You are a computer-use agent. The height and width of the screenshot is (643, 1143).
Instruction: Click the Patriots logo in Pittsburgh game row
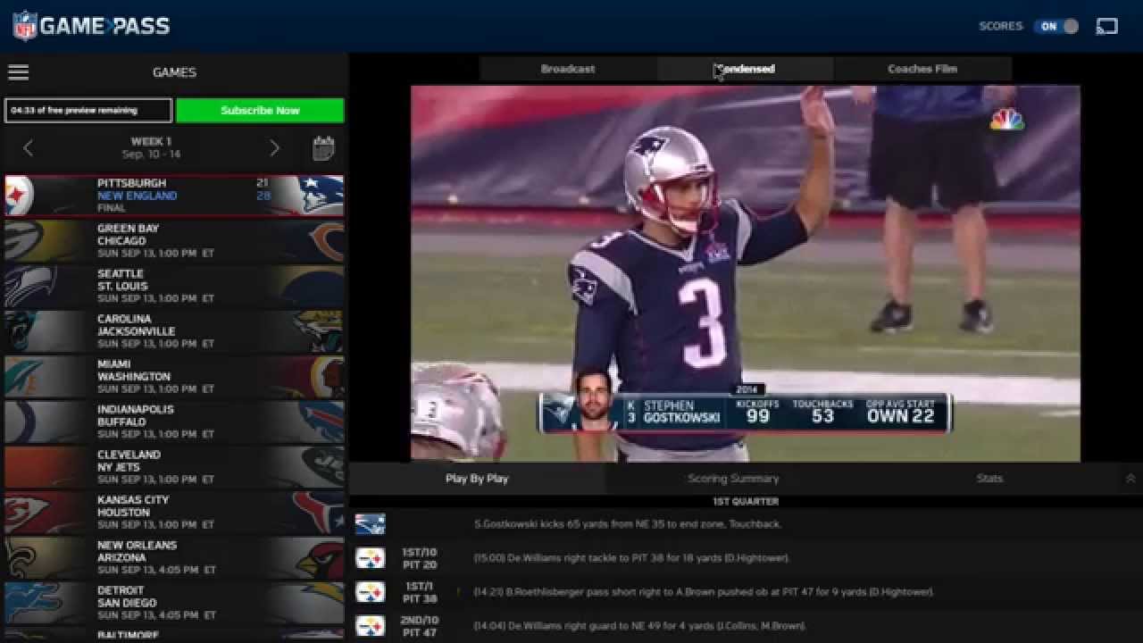point(321,196)
